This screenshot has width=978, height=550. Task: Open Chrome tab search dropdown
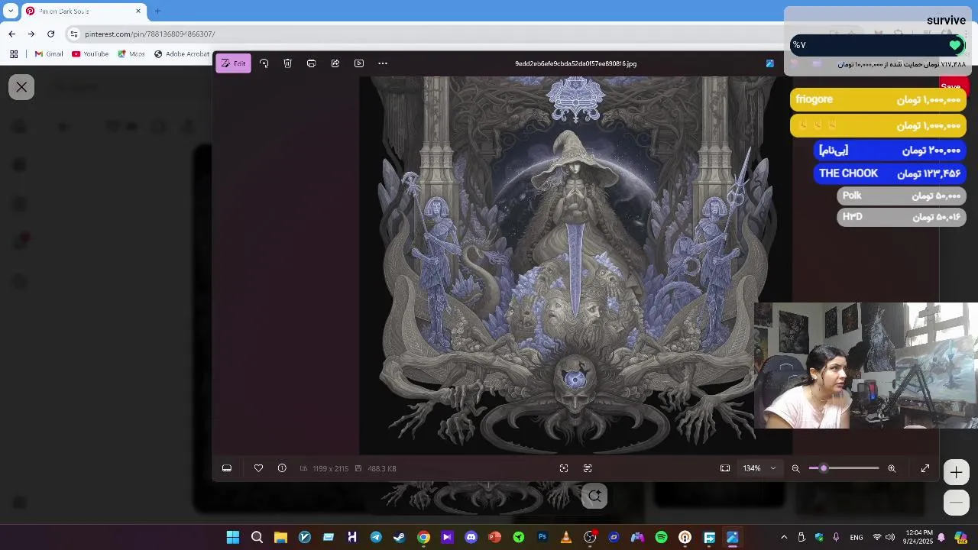[11, 11]
